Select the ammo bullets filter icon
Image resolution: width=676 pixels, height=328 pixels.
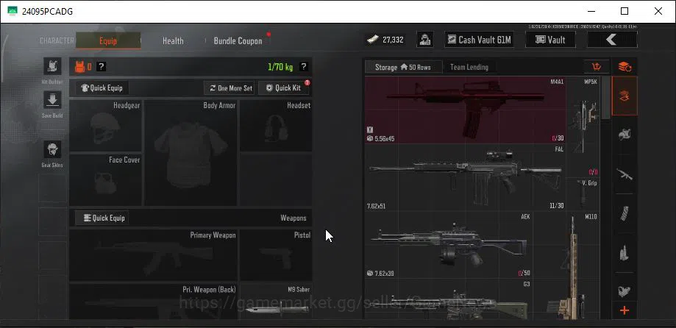[625, 252]
